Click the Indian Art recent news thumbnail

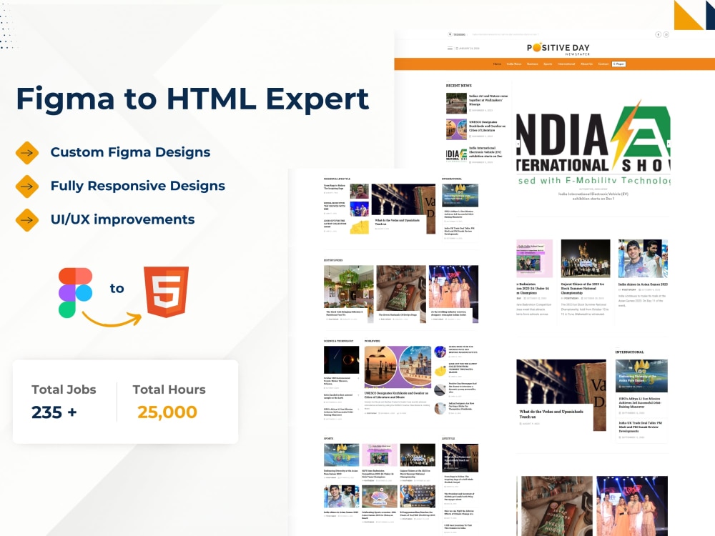456,103
